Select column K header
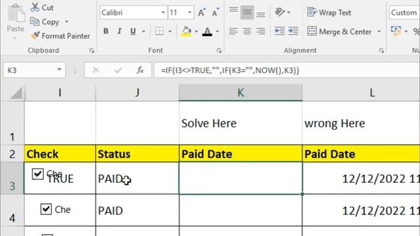The width and height of the screenshot is (420, 236). click(x=241, y=92)
